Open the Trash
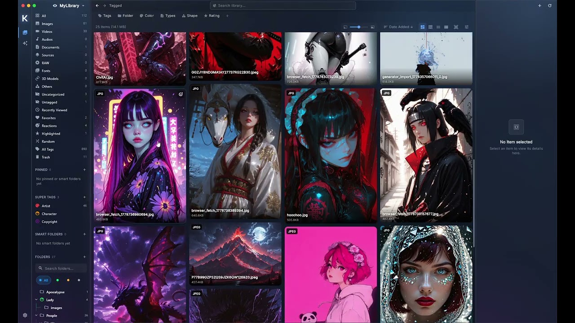 pos(61,157)
